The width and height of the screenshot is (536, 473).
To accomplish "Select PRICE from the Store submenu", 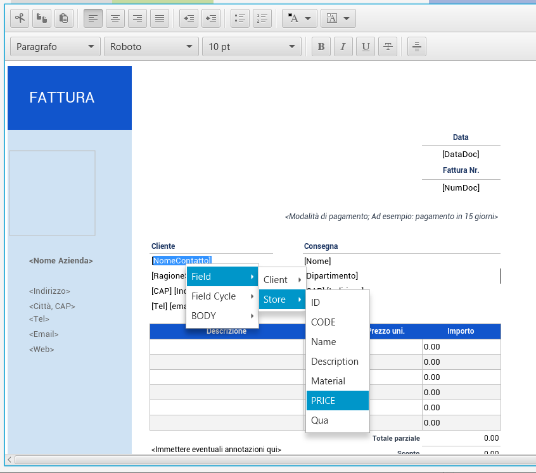I will tap(337, 401).
